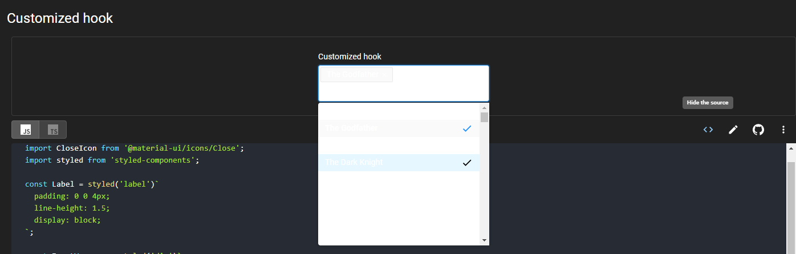Switch source to the TS toggle
The width and height of the screenshot is (796, 254).
(x=53, y=130)
